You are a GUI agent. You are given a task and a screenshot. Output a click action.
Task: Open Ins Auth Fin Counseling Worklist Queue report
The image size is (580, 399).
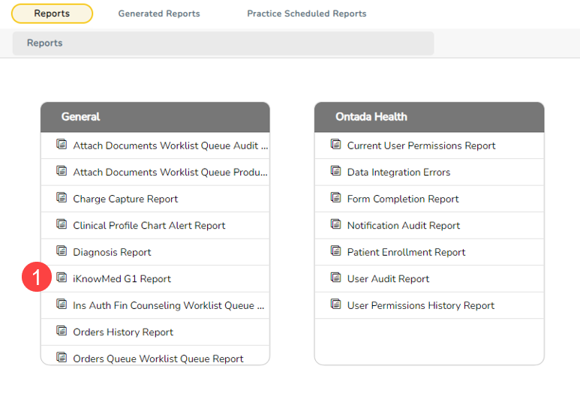pos(168,305)
